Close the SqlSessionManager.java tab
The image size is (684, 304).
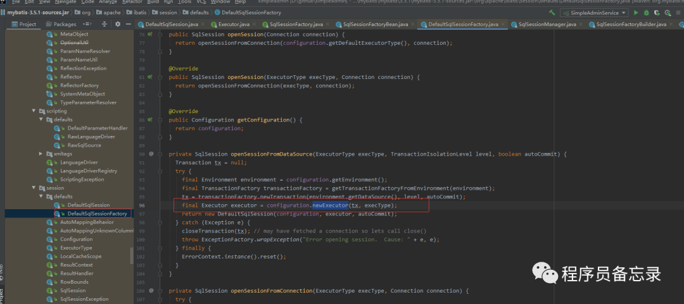click(582, 25)
